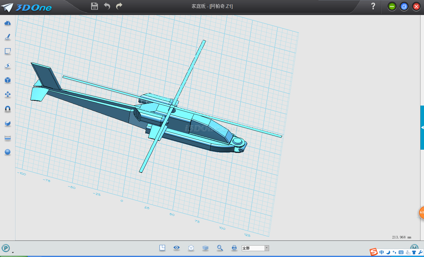Toggle shaded solid cube display mode
The image size is (424, 257).
pyautogui.click(x=206, y=248)
